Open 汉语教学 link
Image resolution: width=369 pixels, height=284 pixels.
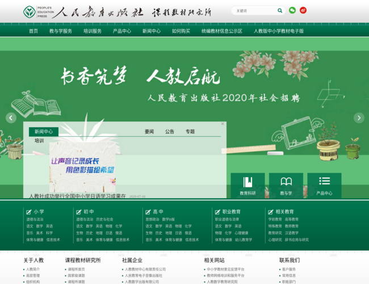(292, 233)
